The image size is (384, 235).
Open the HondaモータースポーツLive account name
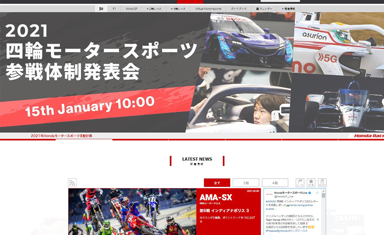[291, 193]
